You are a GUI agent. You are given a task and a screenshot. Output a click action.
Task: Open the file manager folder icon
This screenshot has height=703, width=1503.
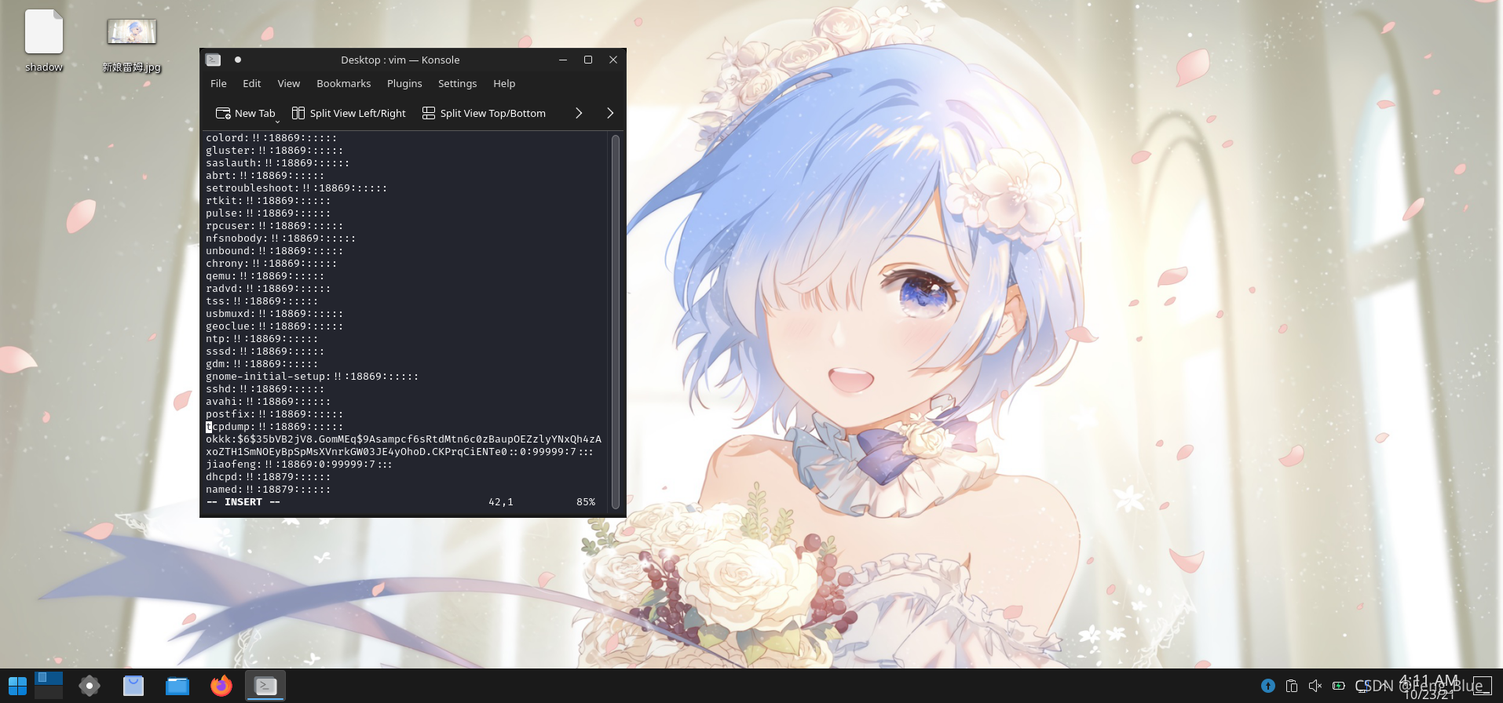pyautogui.click(x=177, y=686)
